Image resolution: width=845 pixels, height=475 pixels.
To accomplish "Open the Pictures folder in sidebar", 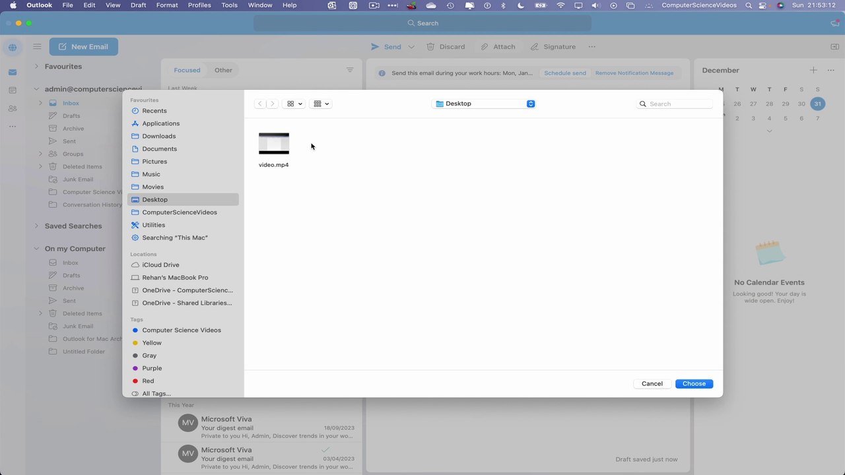I will click(x=183, y=162).
